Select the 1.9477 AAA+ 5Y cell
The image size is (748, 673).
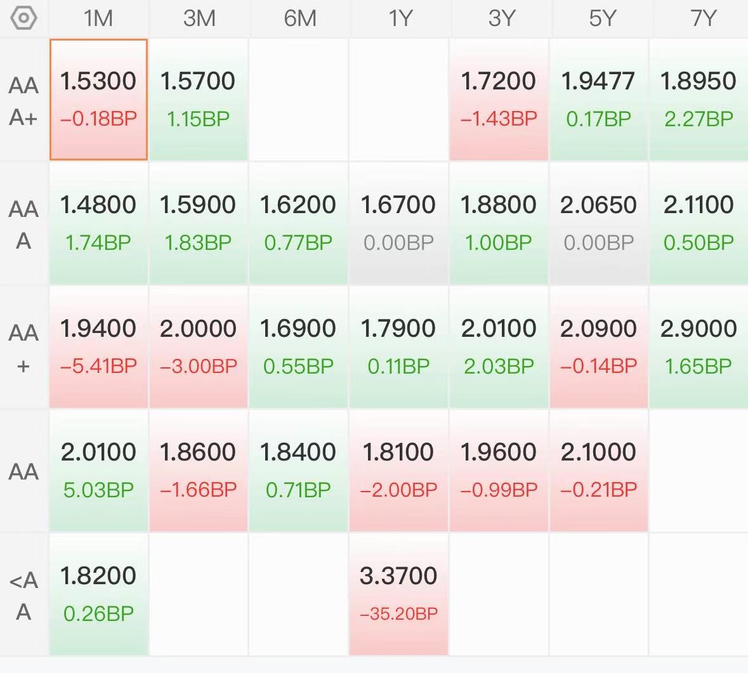[x=599, y=100]
